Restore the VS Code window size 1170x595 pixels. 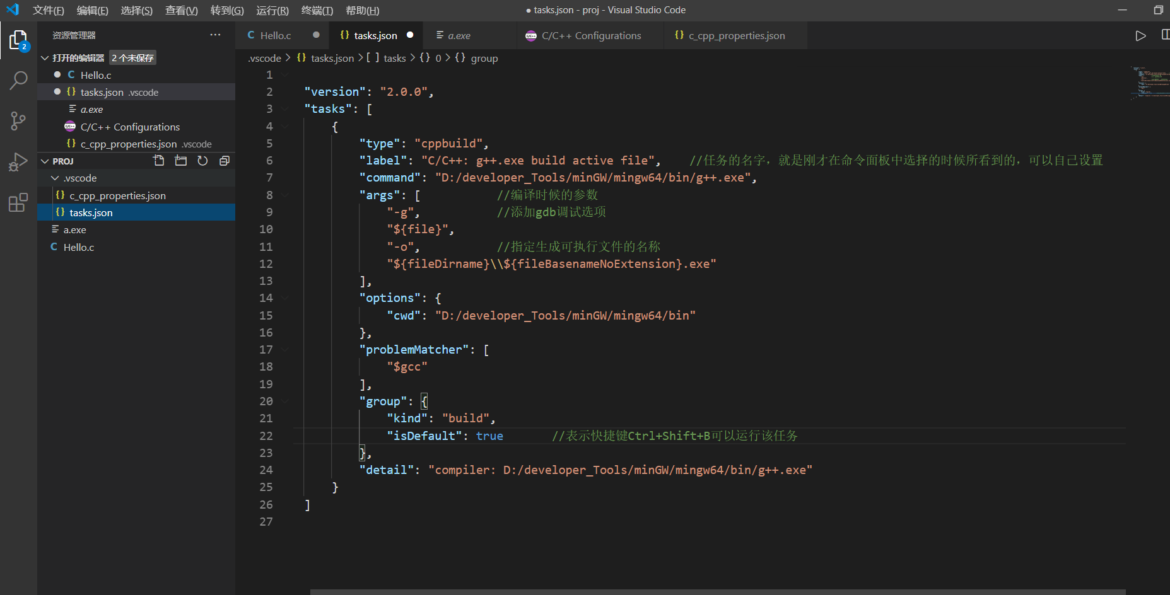tap(1158, 10)
